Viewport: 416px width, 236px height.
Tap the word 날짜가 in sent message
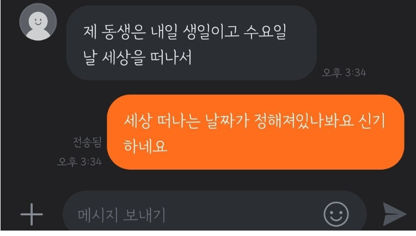pyautogui.click(x=227, y=121)
